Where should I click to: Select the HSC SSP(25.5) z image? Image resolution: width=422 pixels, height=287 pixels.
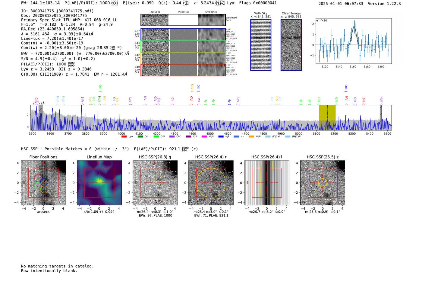pyautogui.click(x=323, y=183)
